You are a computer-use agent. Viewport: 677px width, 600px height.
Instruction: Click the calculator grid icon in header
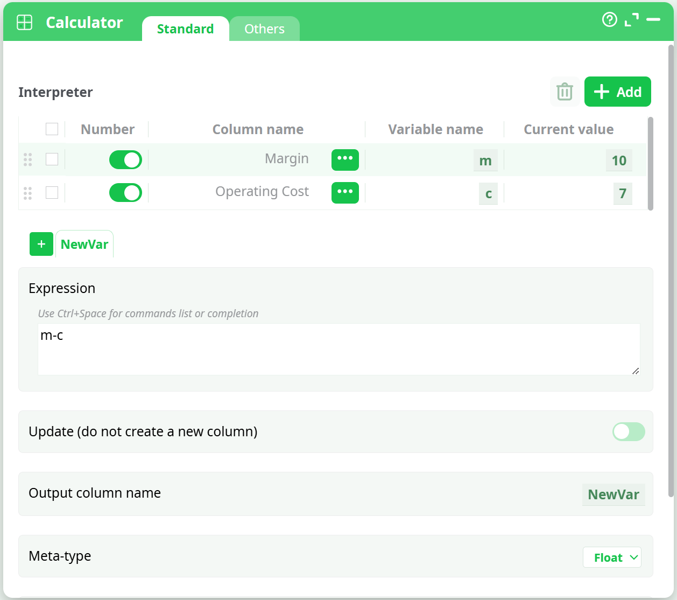point(25,22)
